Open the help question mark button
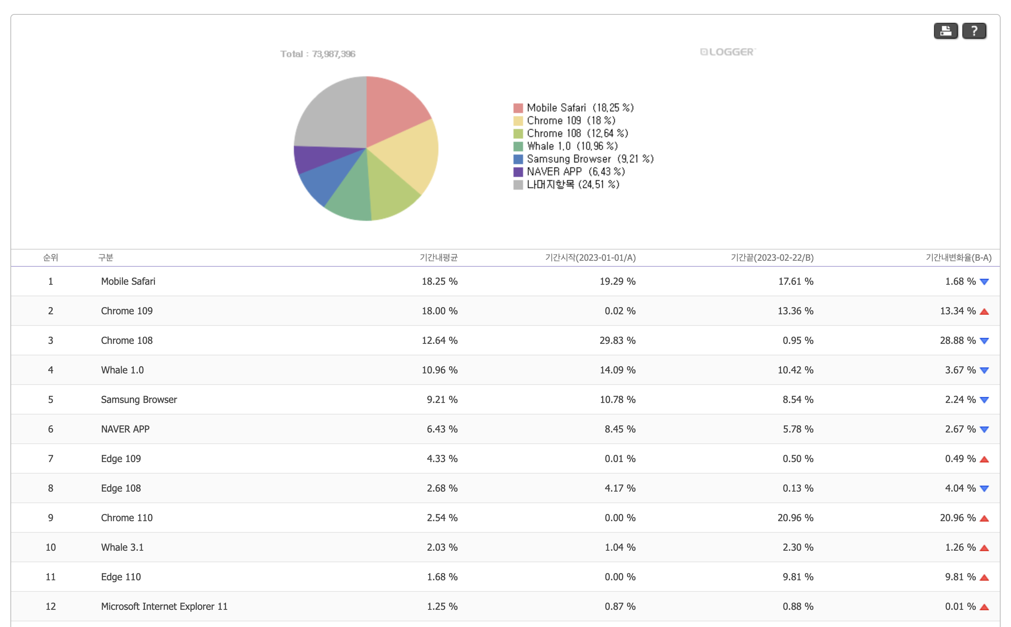 click(x=974, y=31)
